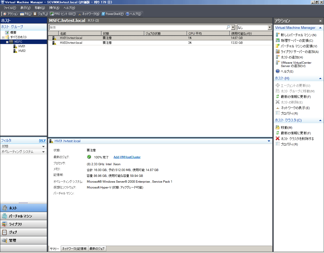This screenshot has width=324, height=253.
Task: Open the ホスト view in navigation
Action: coord(24,208)
